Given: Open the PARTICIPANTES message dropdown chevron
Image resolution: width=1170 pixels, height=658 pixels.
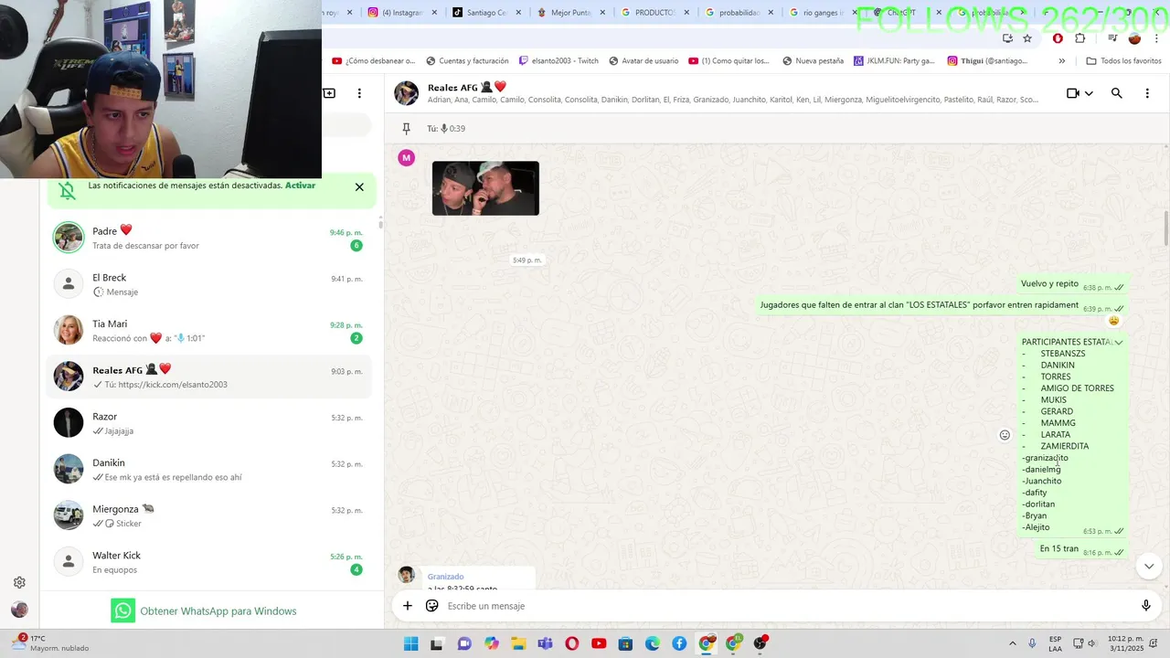Looking at the screenshot, I should 1118,343.
